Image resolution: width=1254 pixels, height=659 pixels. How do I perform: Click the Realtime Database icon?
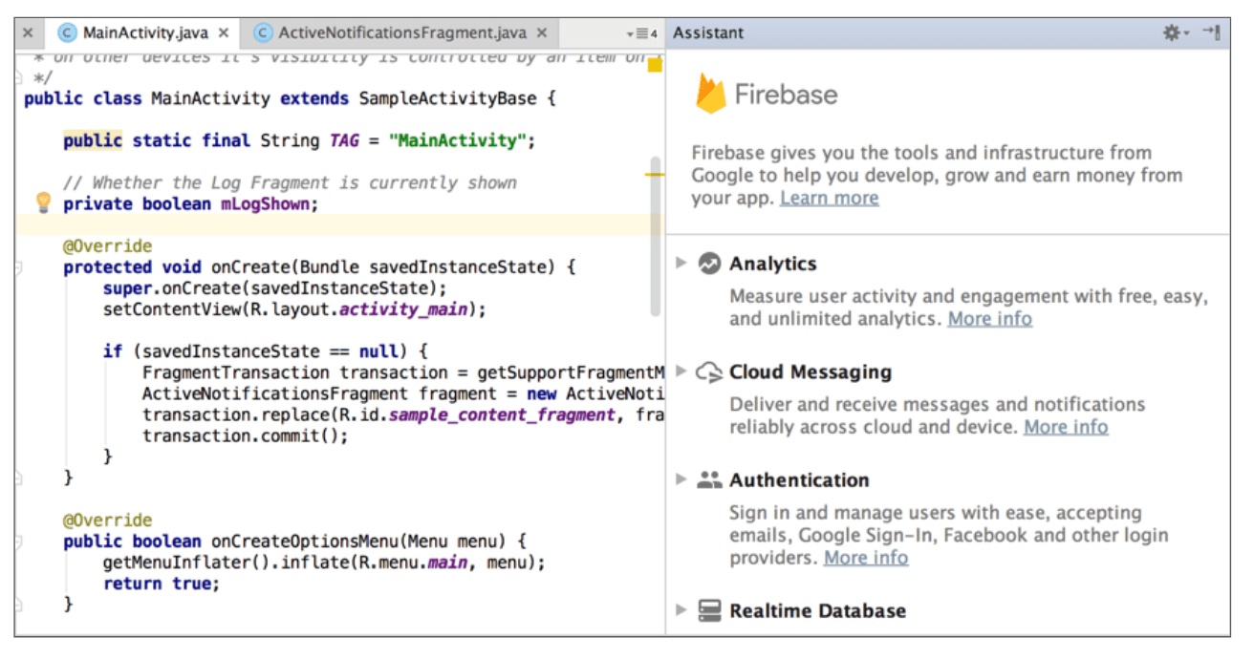pos(709,611)
